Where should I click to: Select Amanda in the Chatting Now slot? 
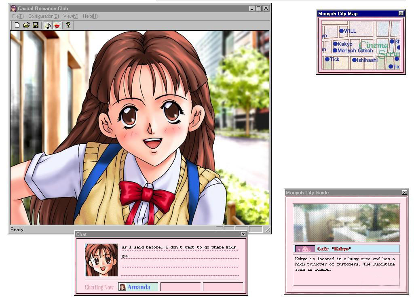(138, 287)
